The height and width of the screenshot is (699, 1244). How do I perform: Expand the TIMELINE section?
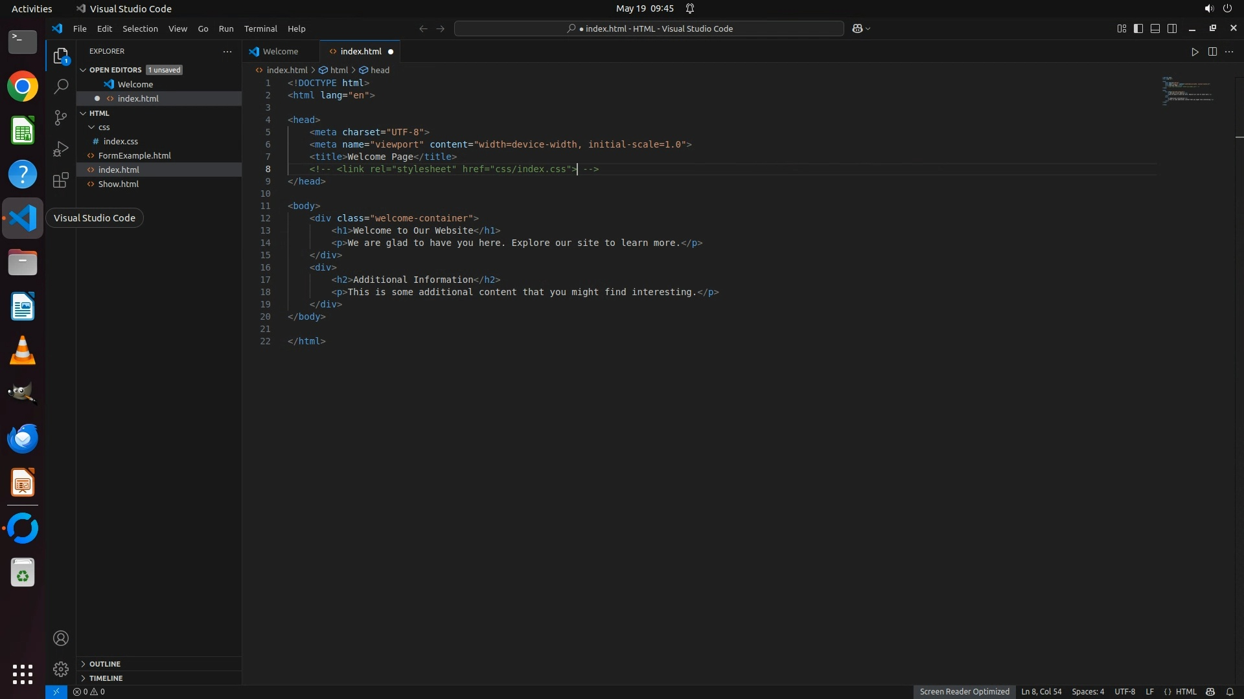pyautogui.click(x=106, y=678)
